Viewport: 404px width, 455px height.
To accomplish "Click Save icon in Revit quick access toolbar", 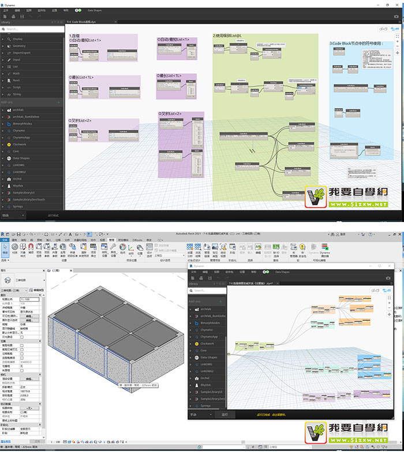I will (18, 234).
